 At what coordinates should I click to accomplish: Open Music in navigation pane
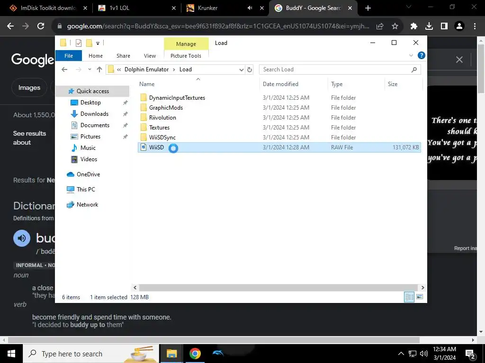pos(88,148)
